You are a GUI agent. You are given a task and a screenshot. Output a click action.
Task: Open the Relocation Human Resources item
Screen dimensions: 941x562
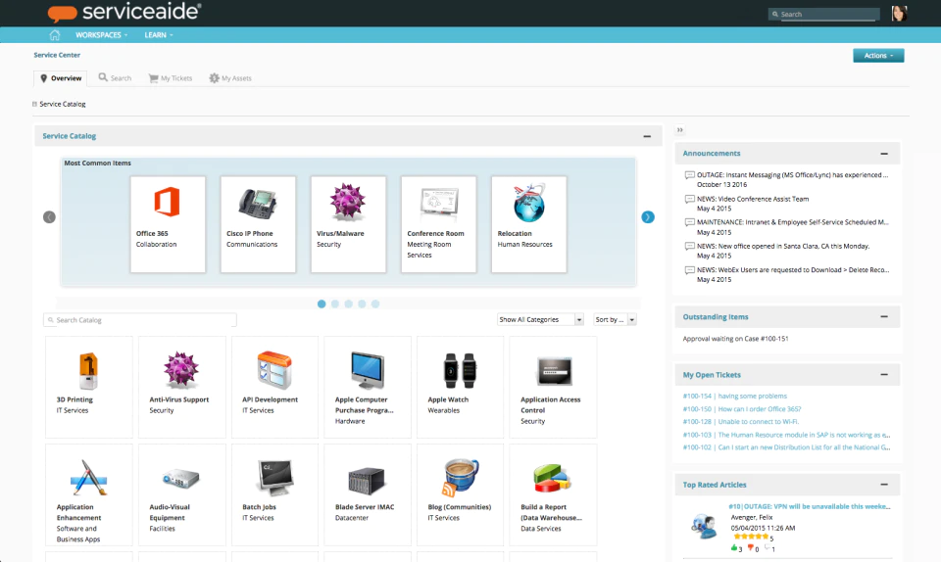528,224
